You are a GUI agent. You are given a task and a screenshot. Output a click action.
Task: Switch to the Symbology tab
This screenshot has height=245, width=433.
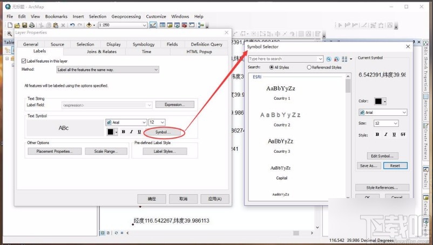pyautogui.click(x=144, y=44)
